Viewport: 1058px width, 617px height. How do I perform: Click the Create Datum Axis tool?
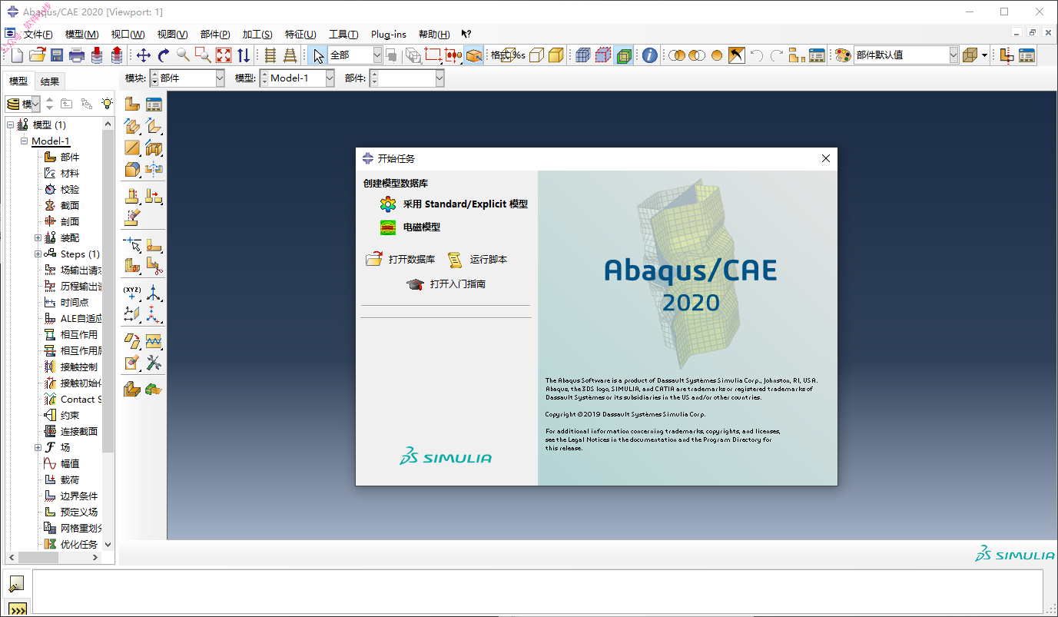(154, 293)
